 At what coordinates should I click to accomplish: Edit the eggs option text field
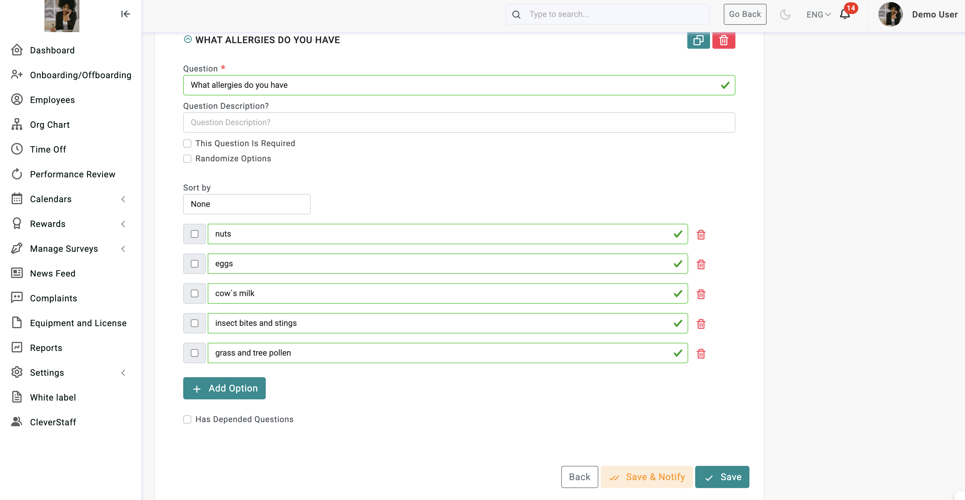pyautogui.click(x=448, y=264)
